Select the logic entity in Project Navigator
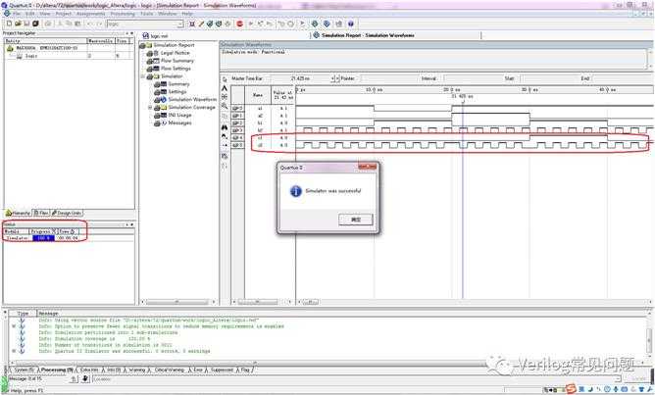This screenshot has height=395, width=655. 31,56
